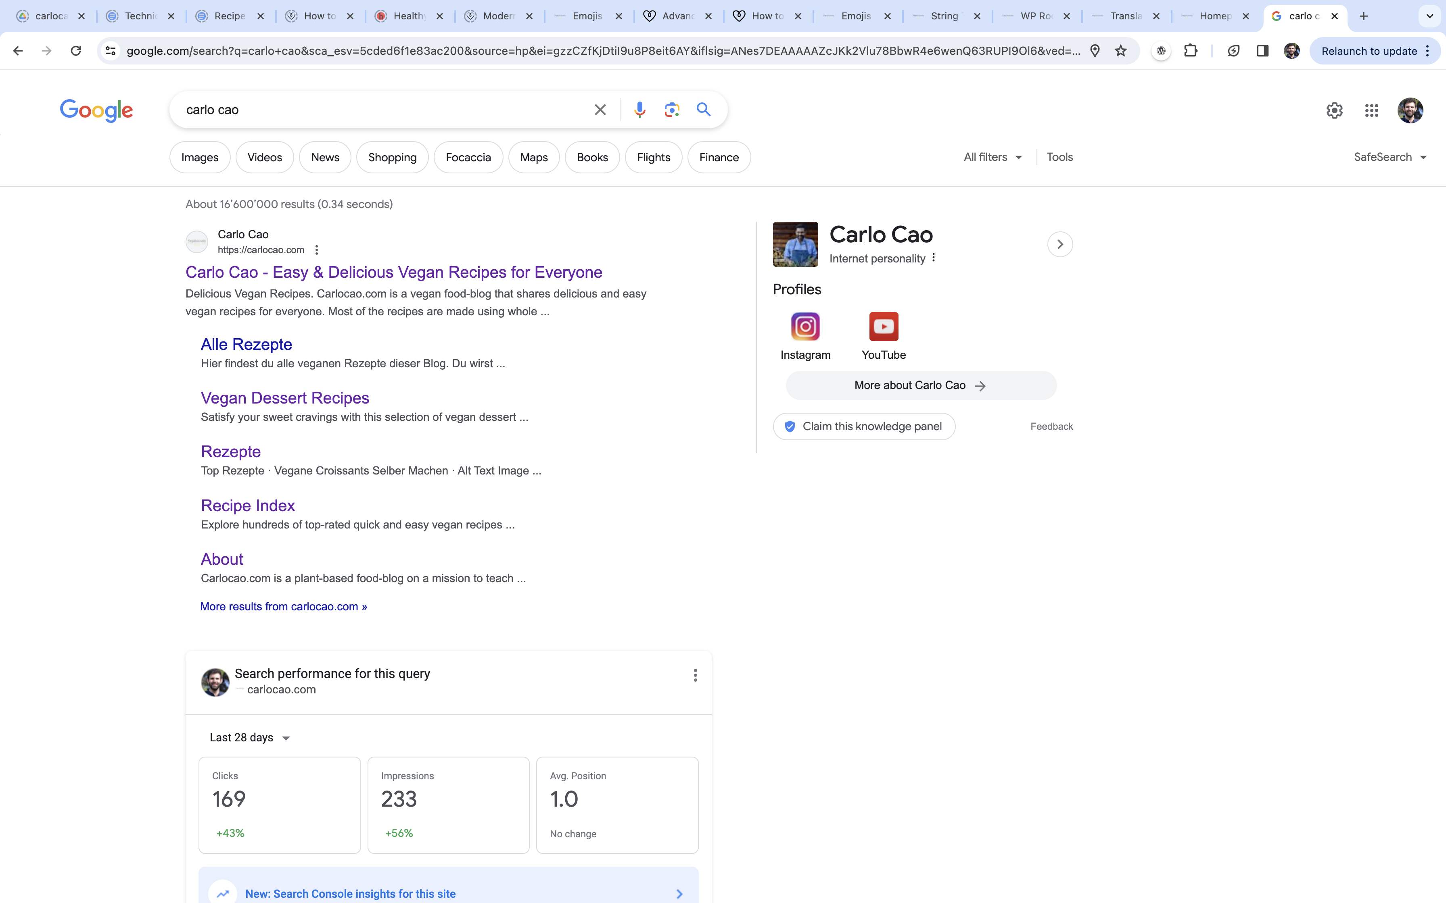Filter results by Images
Screen dimensions: 1446x903
tap(200, 157)
